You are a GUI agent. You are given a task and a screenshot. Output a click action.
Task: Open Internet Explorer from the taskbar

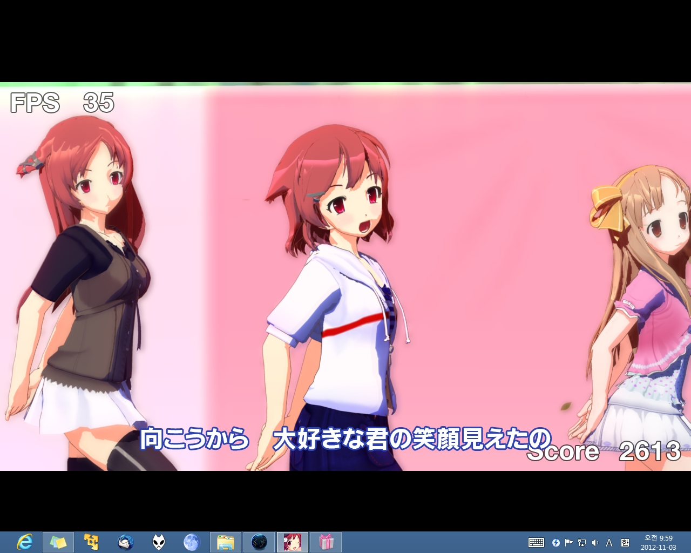pos(24,542)
